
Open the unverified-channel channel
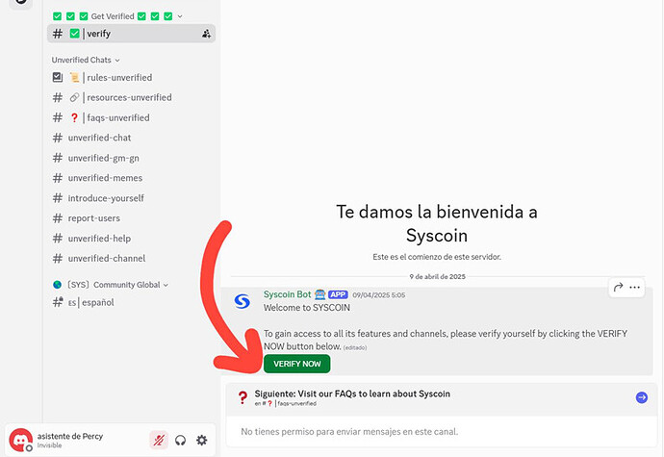point(131,259)
